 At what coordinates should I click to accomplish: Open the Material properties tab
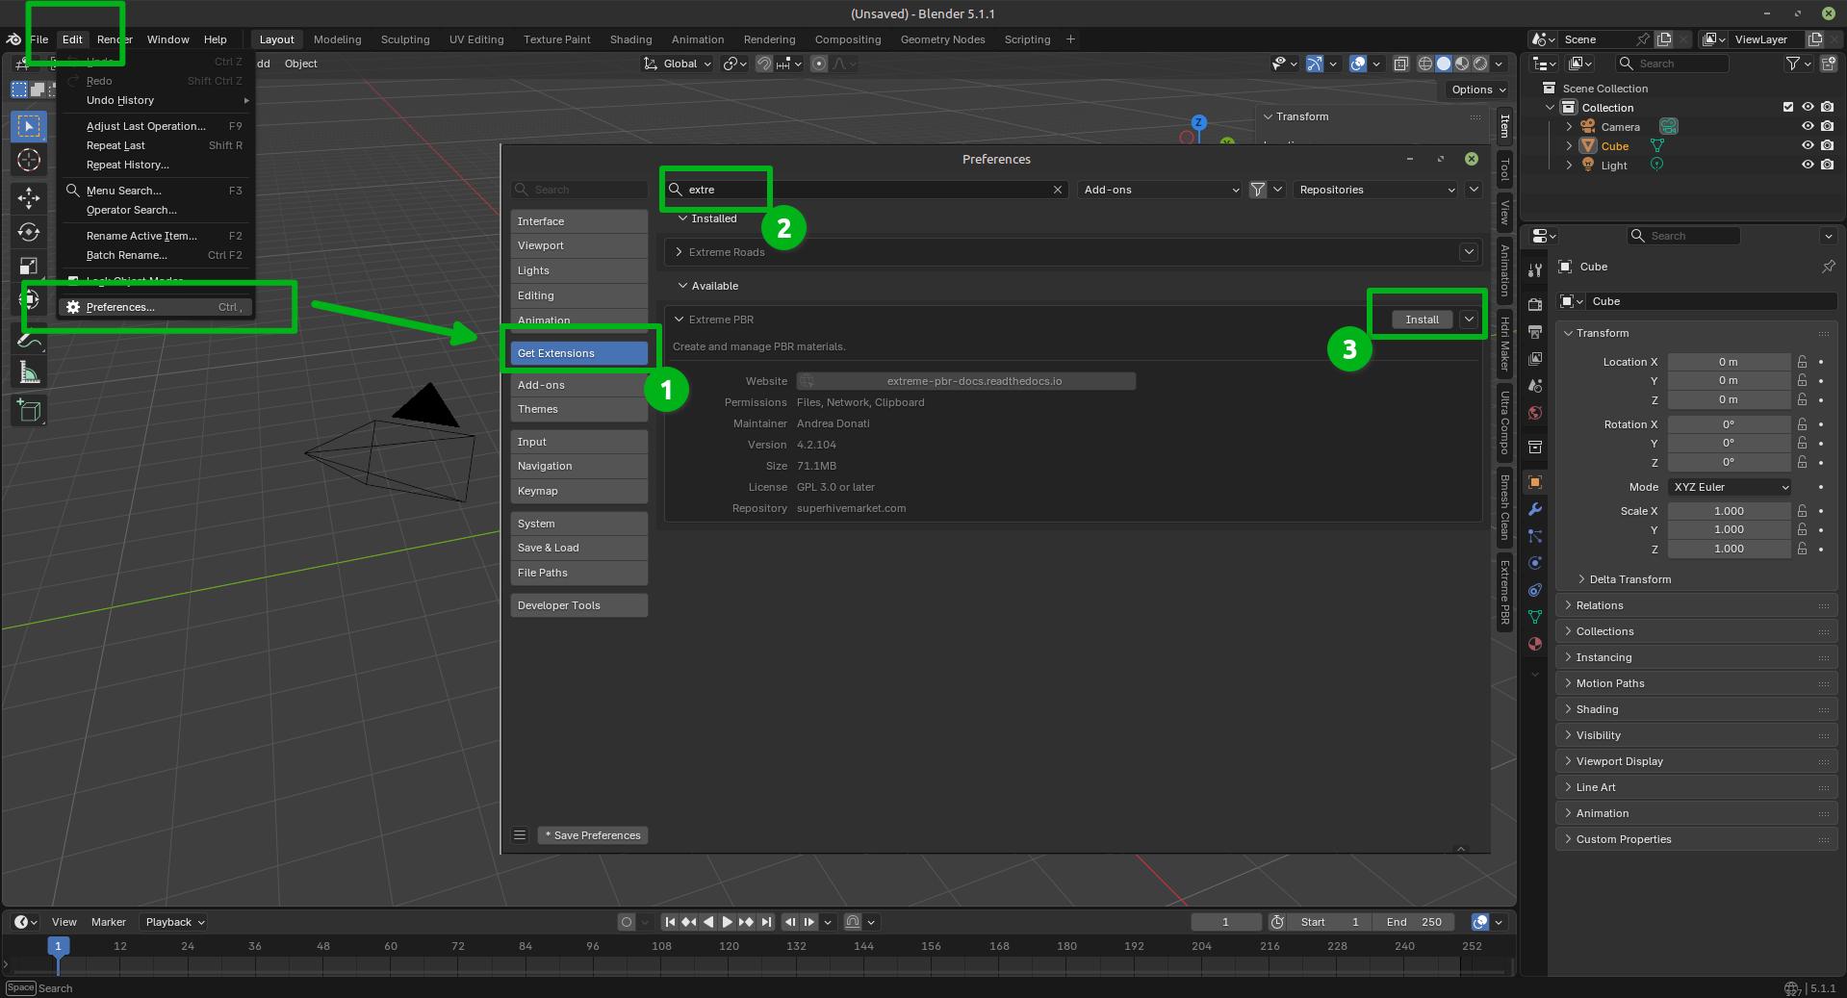1535,644
